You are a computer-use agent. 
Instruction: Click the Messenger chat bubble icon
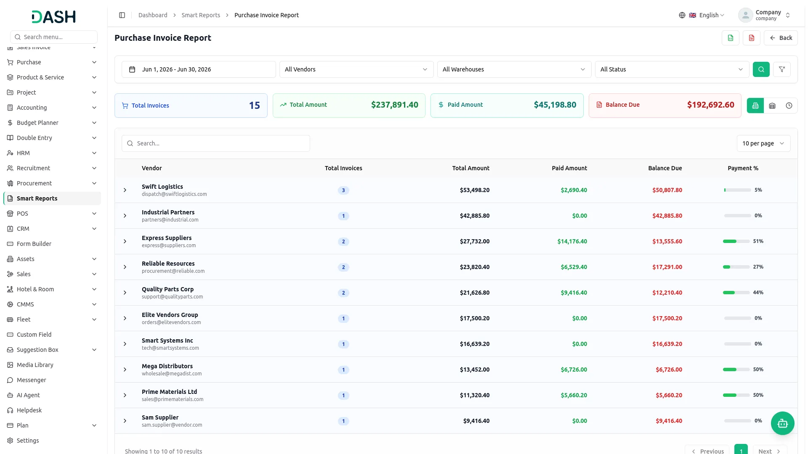(10, 380)
